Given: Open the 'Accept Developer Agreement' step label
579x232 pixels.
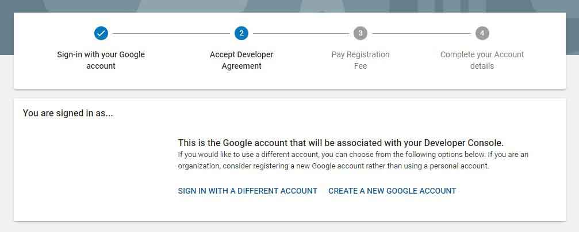Looking at the screenshot, I should [x=241, y=60].
